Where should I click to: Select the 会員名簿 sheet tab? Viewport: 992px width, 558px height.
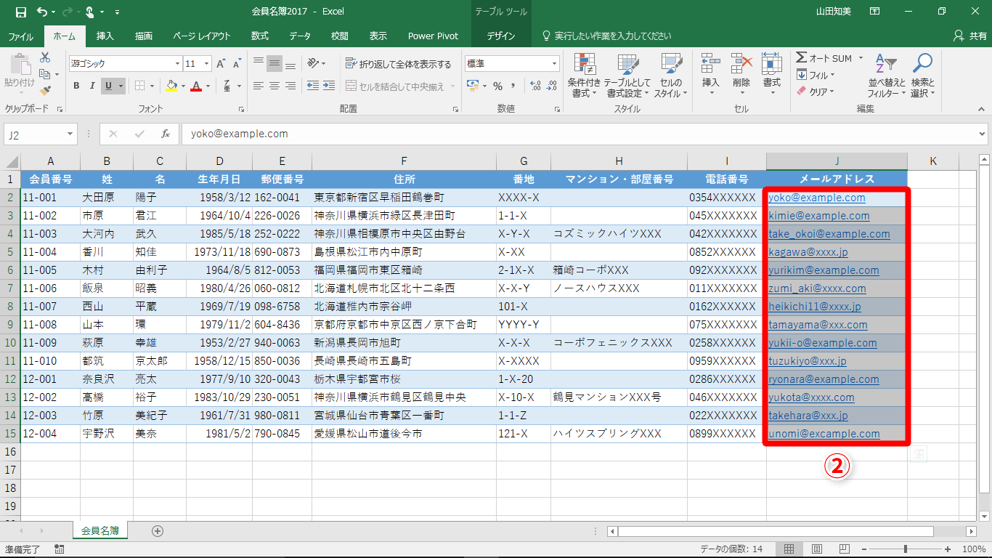[x=101, y=530]
